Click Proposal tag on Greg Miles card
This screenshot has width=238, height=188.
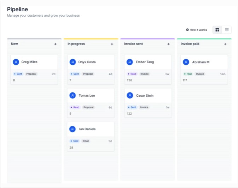click(31, 74)
